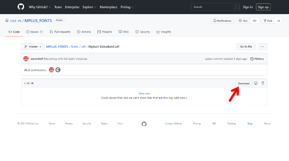Screen dimensions: 289x161
Task: Open the footer API link
Action: [214, 124]
